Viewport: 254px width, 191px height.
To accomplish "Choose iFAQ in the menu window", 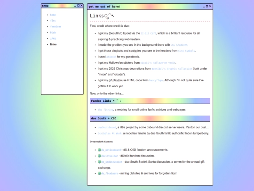I will pyautogui.click(x=53, y=39).
